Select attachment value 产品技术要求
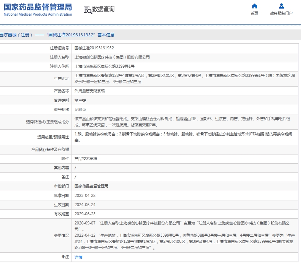Image resolution: width=301 pixels, height=265 pixels. (86, 159)
